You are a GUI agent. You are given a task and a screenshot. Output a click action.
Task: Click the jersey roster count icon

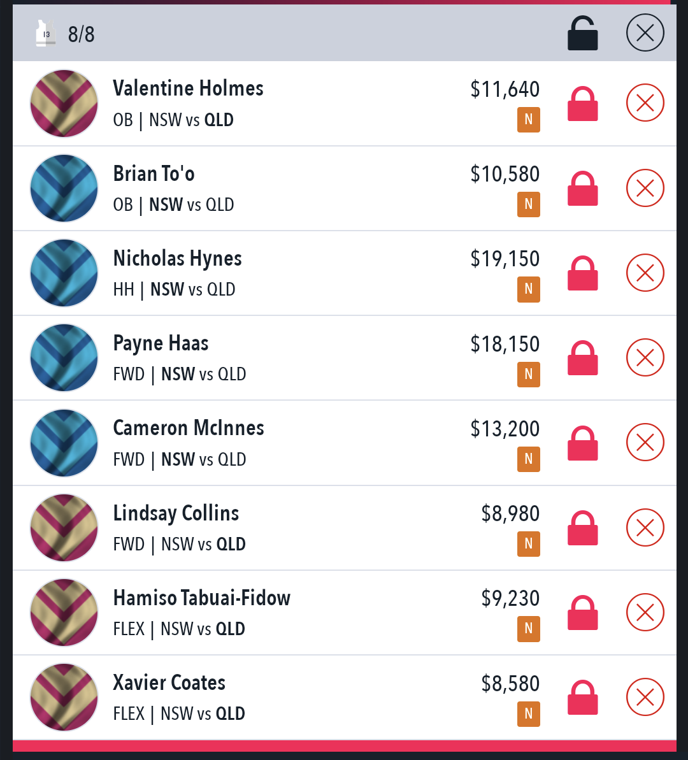pyautogui.click(x=46, y=33)
